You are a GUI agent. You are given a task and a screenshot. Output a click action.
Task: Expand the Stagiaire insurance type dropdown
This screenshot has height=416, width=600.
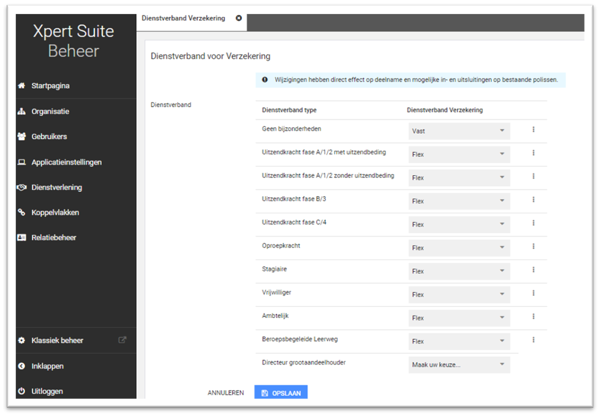tap(458, 271)
